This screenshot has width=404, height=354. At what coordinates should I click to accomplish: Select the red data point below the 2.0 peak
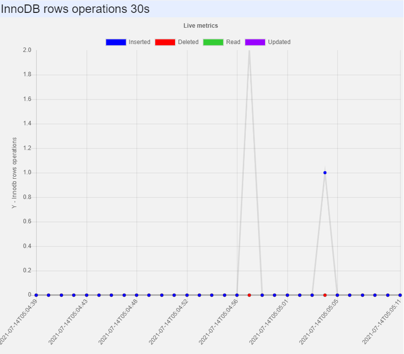click(249, 295)
